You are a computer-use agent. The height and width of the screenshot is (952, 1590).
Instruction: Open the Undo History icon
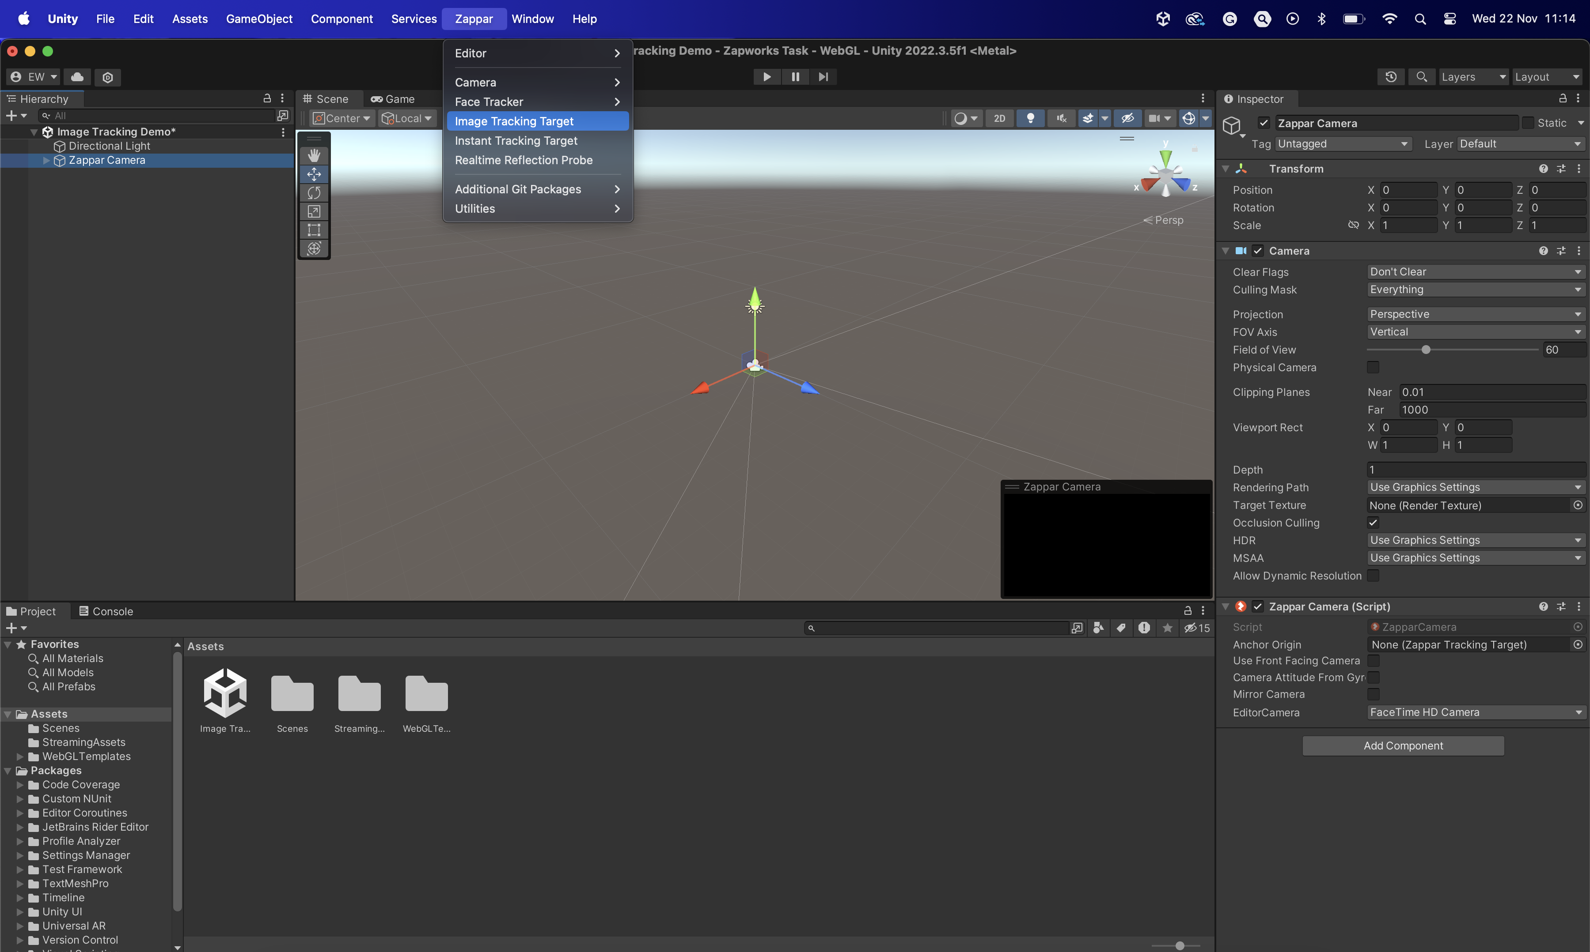point(1391,77)
